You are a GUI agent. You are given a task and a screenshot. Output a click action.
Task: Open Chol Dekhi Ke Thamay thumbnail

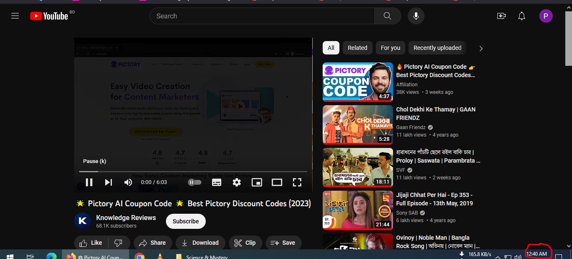pyautogui.click(x=358, y=125)
